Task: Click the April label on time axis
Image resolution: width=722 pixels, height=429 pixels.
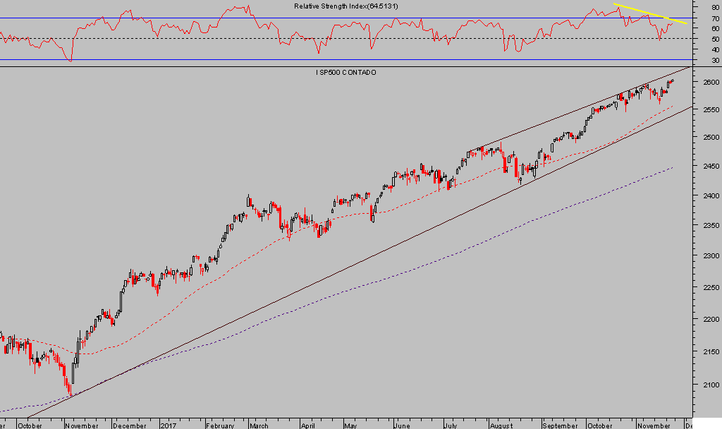Action: click(307, 425)
